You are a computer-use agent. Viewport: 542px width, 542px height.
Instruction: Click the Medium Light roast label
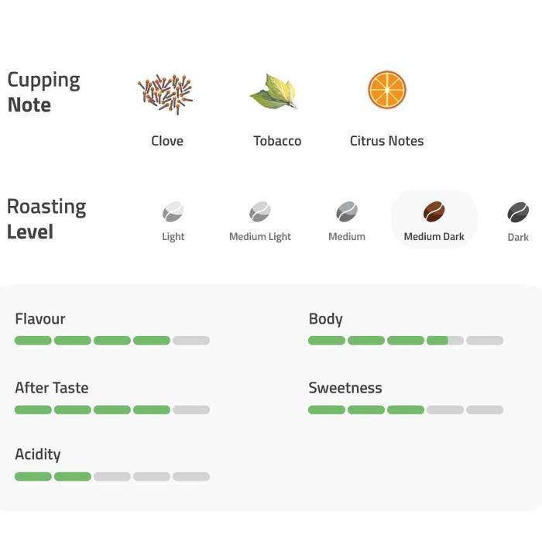(260, 237)
